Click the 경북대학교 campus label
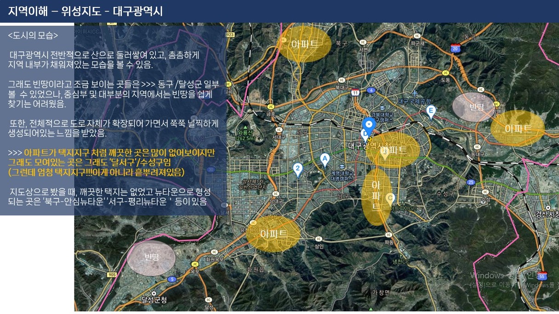Image resolution: width=559 pixels, height=314 pixels. [x=382, y=117]
